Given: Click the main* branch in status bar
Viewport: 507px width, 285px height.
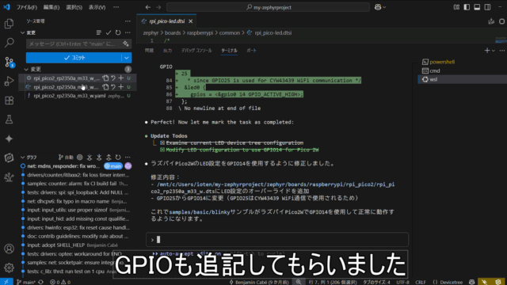Looking at the screenshot, I should [25, 282].
